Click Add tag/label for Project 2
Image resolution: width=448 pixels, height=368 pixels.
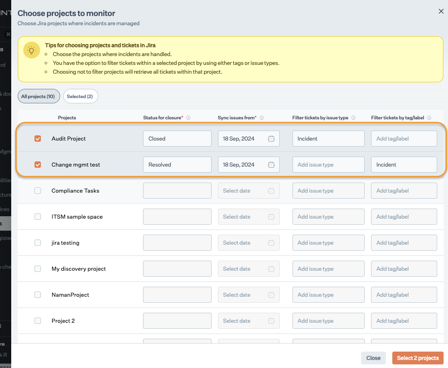pyautogui.click(x=404, y=321)
